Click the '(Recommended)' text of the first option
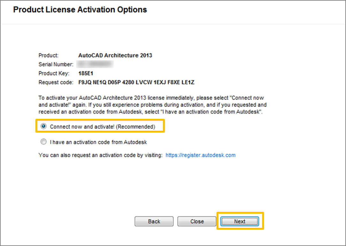The height and width of the screenshot is (246, 346). [135, 127]
